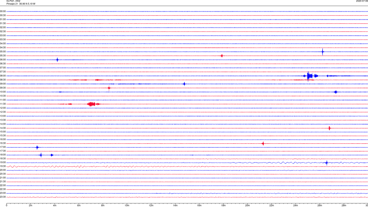This screenshot has width=368, height=207.
Task: Select the 18:00 time label
Action: [x=3, y=155]
